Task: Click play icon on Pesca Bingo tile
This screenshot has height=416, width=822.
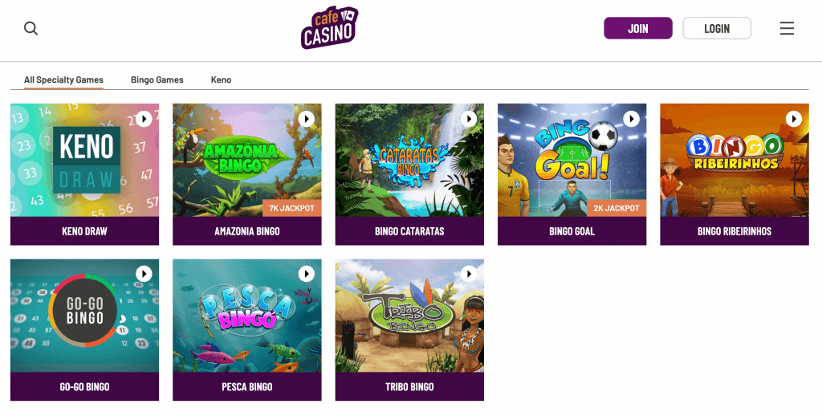Action: coord(306,273)
